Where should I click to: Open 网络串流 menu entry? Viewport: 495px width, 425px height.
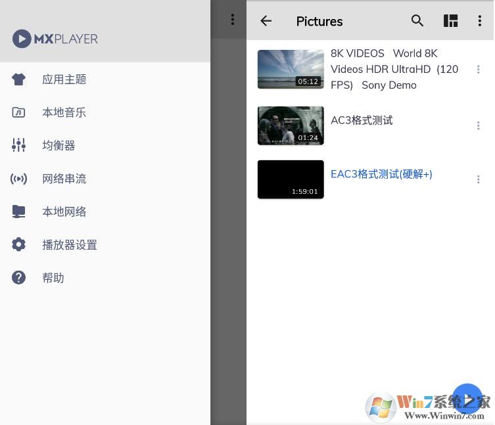[x=64, y=179]
